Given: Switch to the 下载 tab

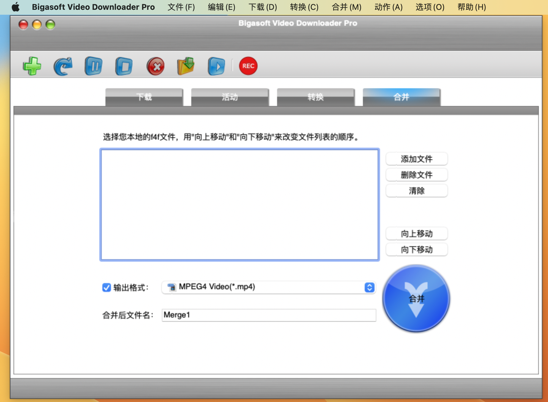Looking at the screenshot, I should click(x=144, y=97).
